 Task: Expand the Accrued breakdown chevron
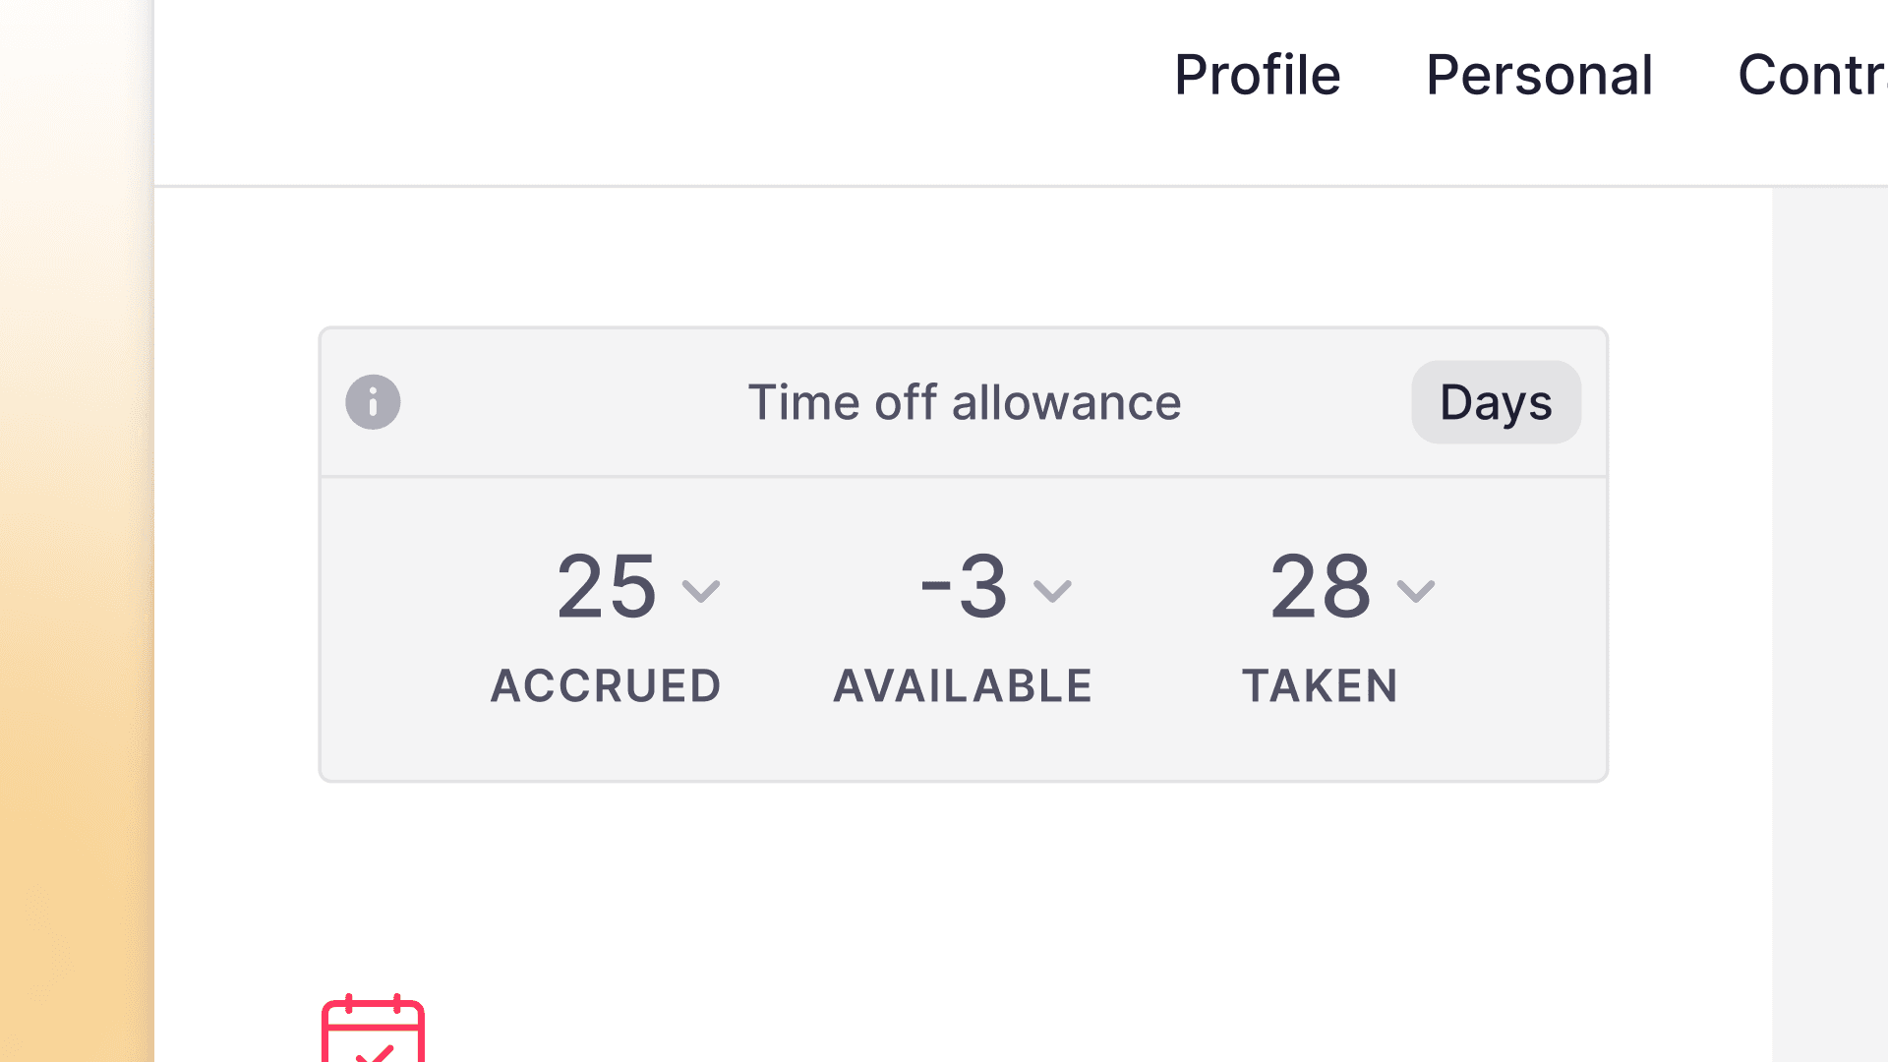pyautogui.click(x=701, y=591)
